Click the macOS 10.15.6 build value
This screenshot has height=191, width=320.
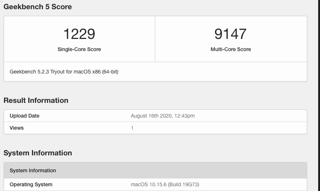[x=165, y=184]
